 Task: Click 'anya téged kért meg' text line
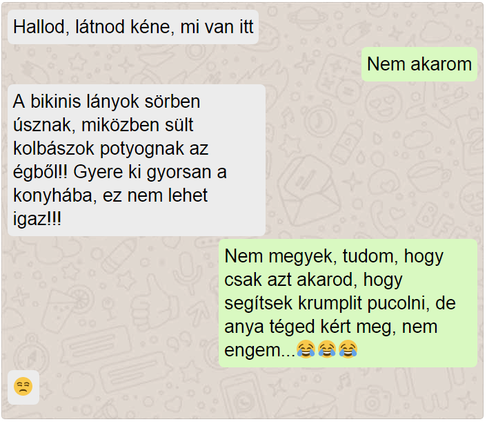(x=312, y=327)
